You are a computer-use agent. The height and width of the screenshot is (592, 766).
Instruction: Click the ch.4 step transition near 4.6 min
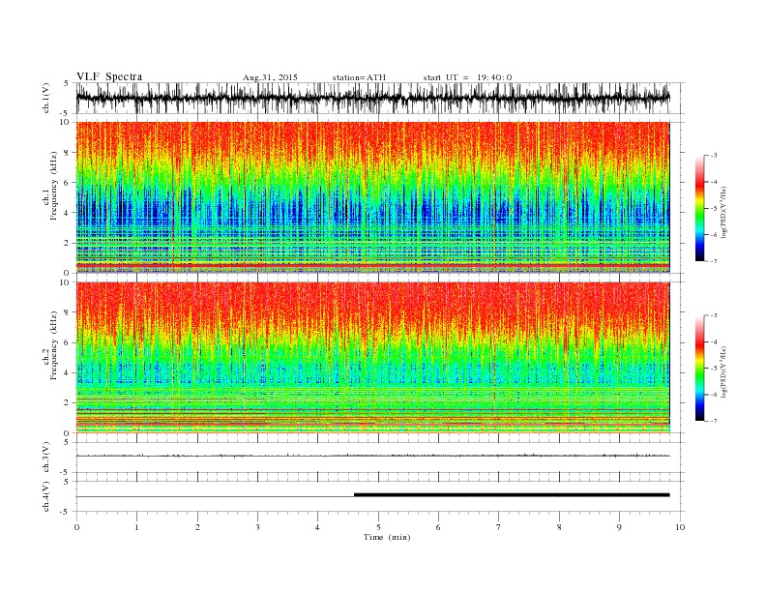pyautogui.click(x=354, y=495)
